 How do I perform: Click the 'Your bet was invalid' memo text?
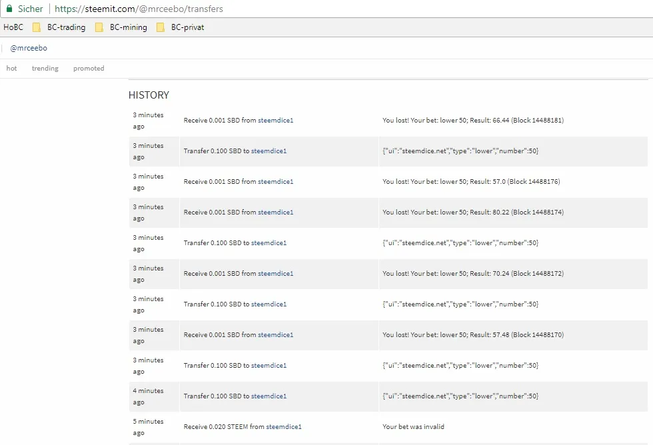pyautogui.click(x=413, y=427)
